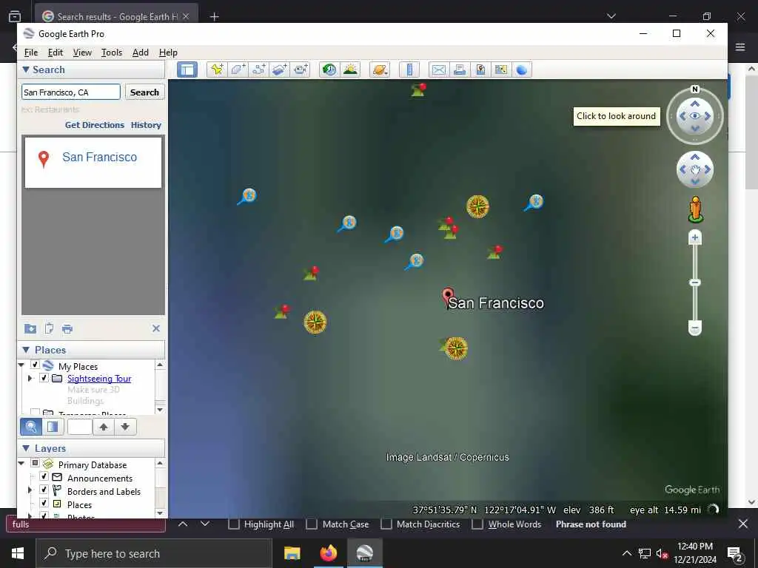Enable Match Case option
The height and width of the screenshot is (568, 758).
point(312,524)
